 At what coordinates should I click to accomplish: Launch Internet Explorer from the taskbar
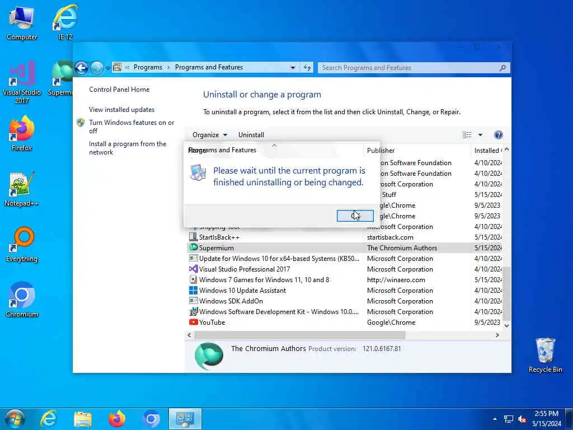point(48,419)
